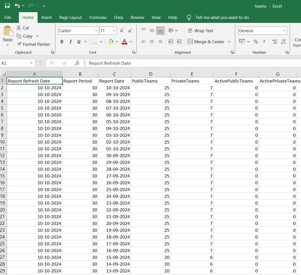
Task: Toggle Bold formatting
Action: [x=62, y=42]
